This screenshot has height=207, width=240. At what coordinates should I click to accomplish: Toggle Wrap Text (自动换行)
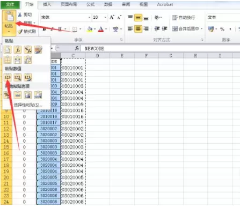click(x=183, y=18)
